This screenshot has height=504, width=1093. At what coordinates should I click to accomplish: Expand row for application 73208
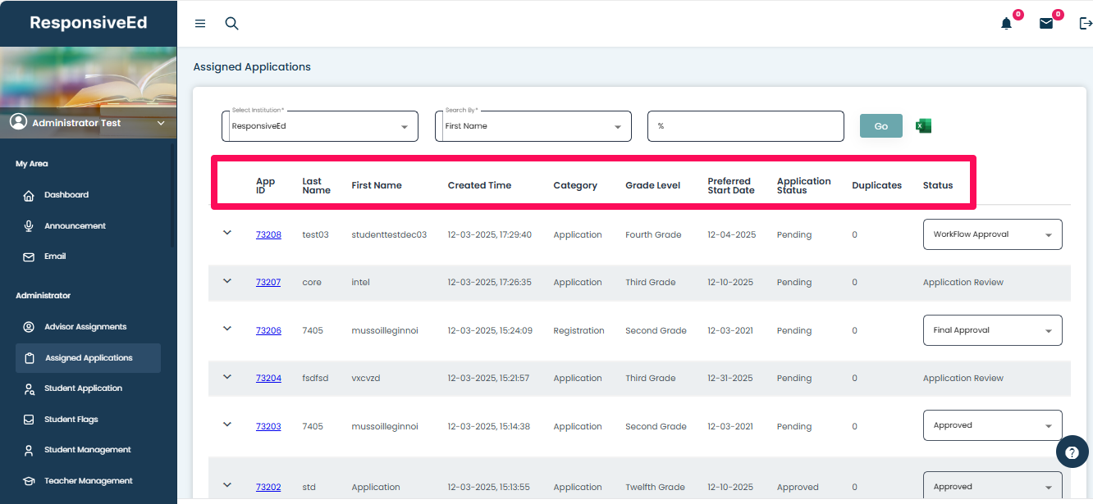[x=228, y=233]
